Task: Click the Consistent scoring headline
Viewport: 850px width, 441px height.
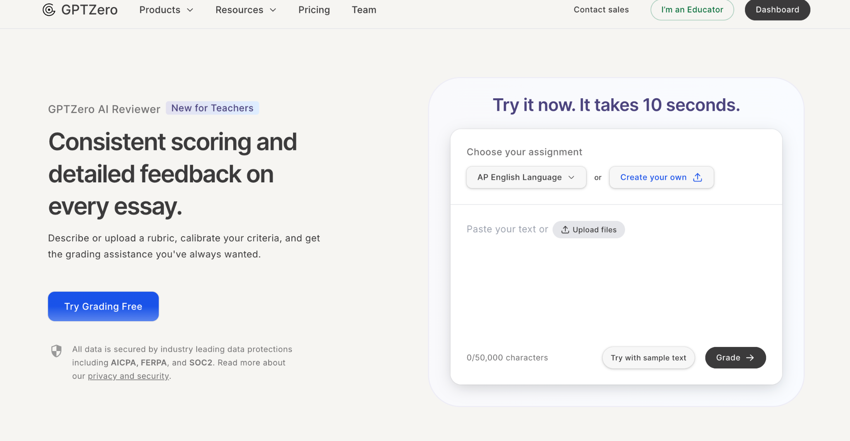Action: (x=173, y=174)
